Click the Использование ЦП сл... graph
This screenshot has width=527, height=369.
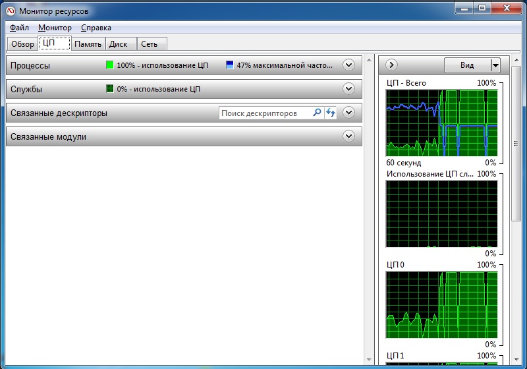pos(441,213)
